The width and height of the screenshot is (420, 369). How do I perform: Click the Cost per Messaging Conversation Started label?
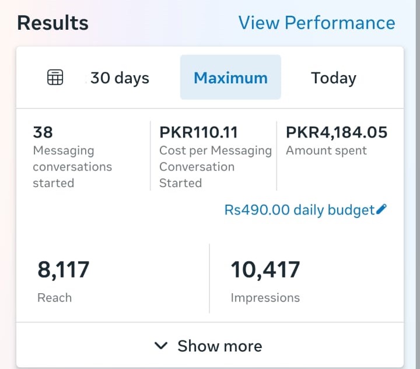[x=215, y=167]
